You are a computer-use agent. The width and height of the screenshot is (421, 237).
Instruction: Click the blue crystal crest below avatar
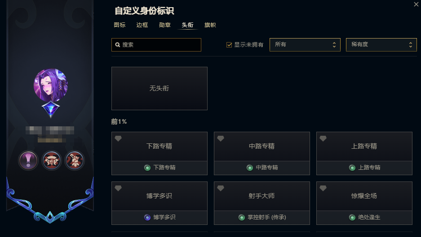coord(51,109)
